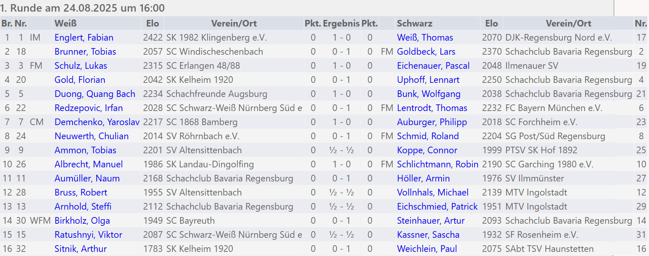Select WFM player Birkholz, Olga

pyautogui.click(x=82, y=221)
